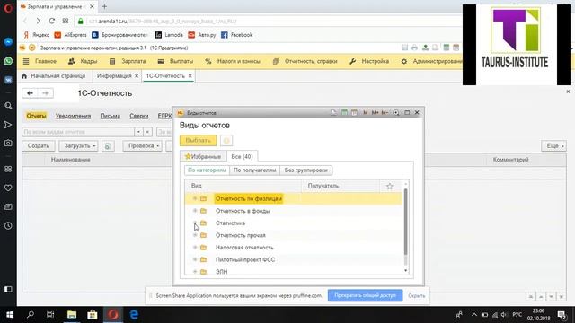Open the Отчетность, справки menu section
Viewport: 575px width, 323px height.
pos(305,61)
